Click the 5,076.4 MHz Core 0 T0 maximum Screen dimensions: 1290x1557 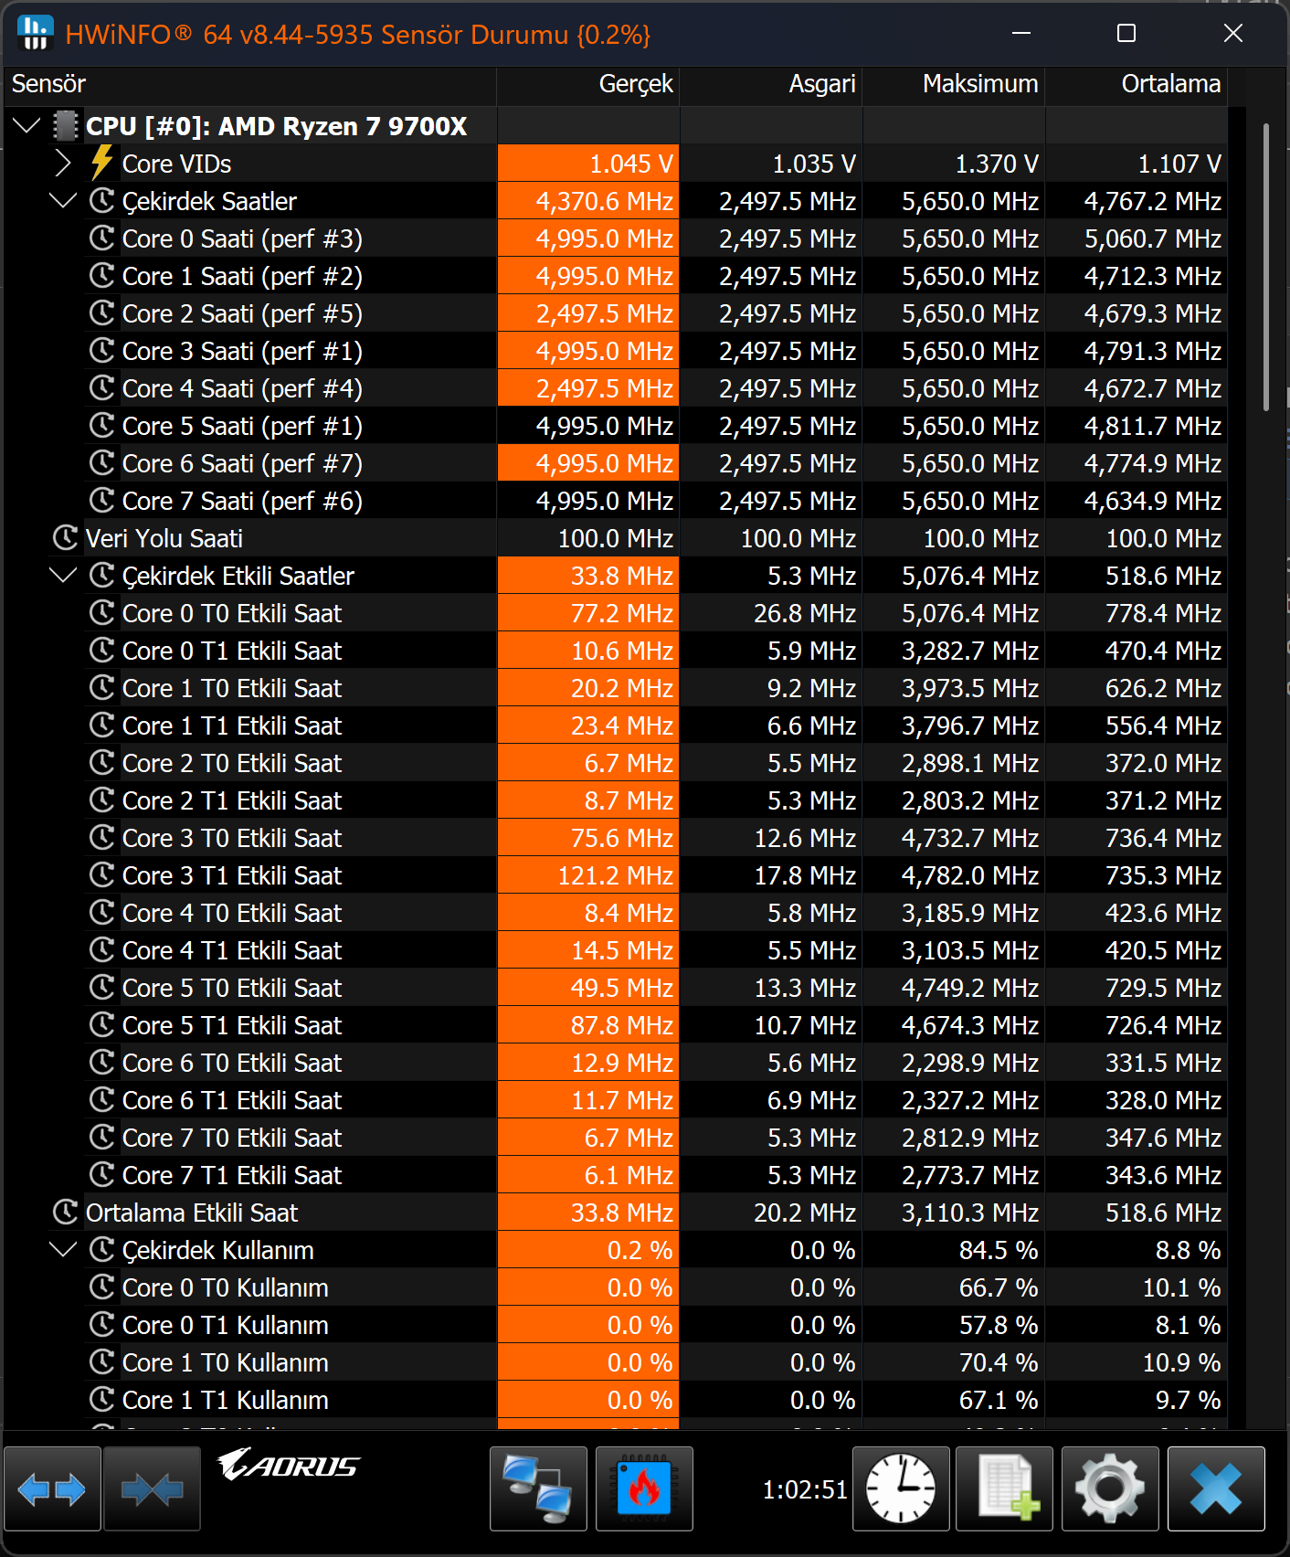coord(955,613)
